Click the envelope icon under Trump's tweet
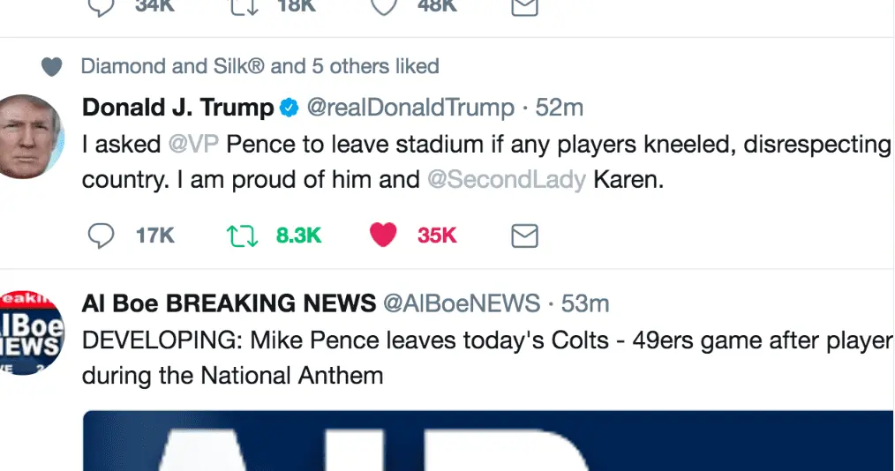Viewport: 895px width, 471px height. pyautogui.click(x=525, y=235)
